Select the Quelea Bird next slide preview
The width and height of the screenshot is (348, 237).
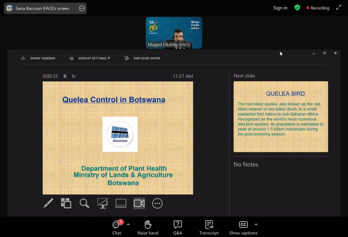pyautogui.click(x=281, y=117)
